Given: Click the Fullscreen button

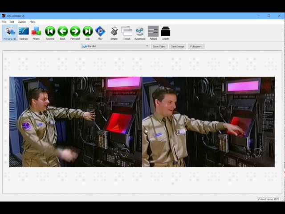Looking at the screenshot, I should pyautogui.click(x=196, y=46).
